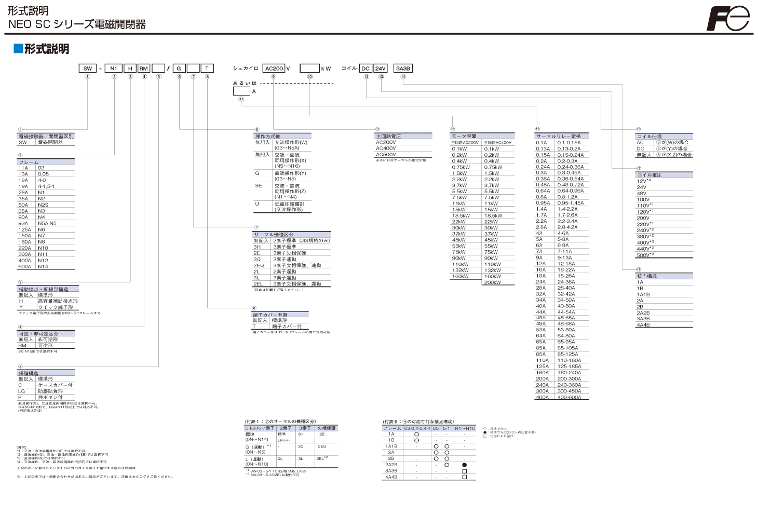758x515 pixels.
Task: Select the title "NEO SC シリーズ電磁開閉器"
Action: click(76, 24)
